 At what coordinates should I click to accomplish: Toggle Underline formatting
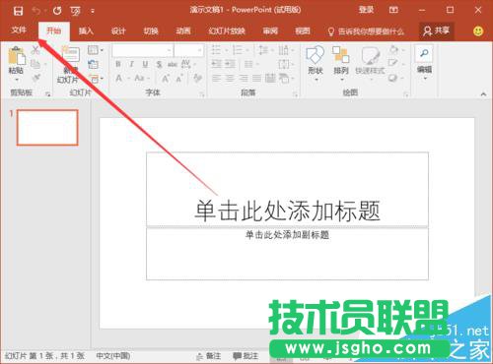145,65
